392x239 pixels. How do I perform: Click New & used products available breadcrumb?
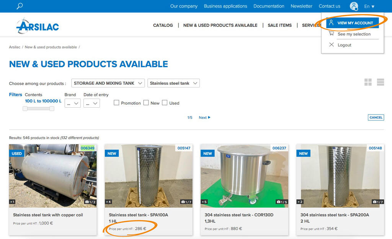51,47
